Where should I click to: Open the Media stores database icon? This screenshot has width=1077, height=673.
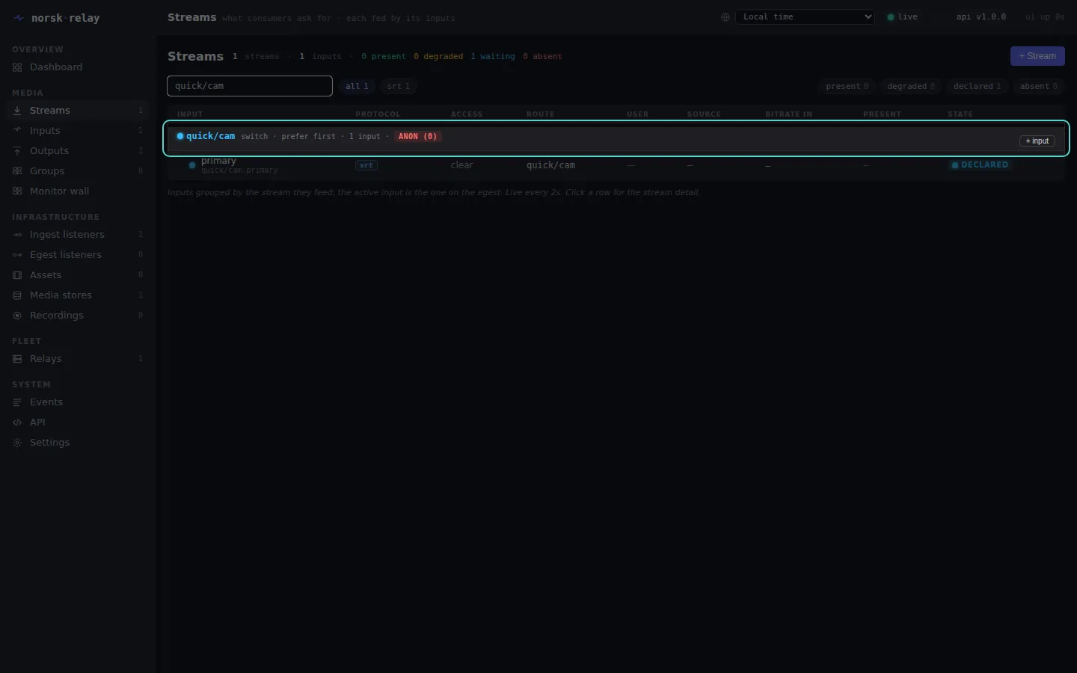[x=17, y=295]
